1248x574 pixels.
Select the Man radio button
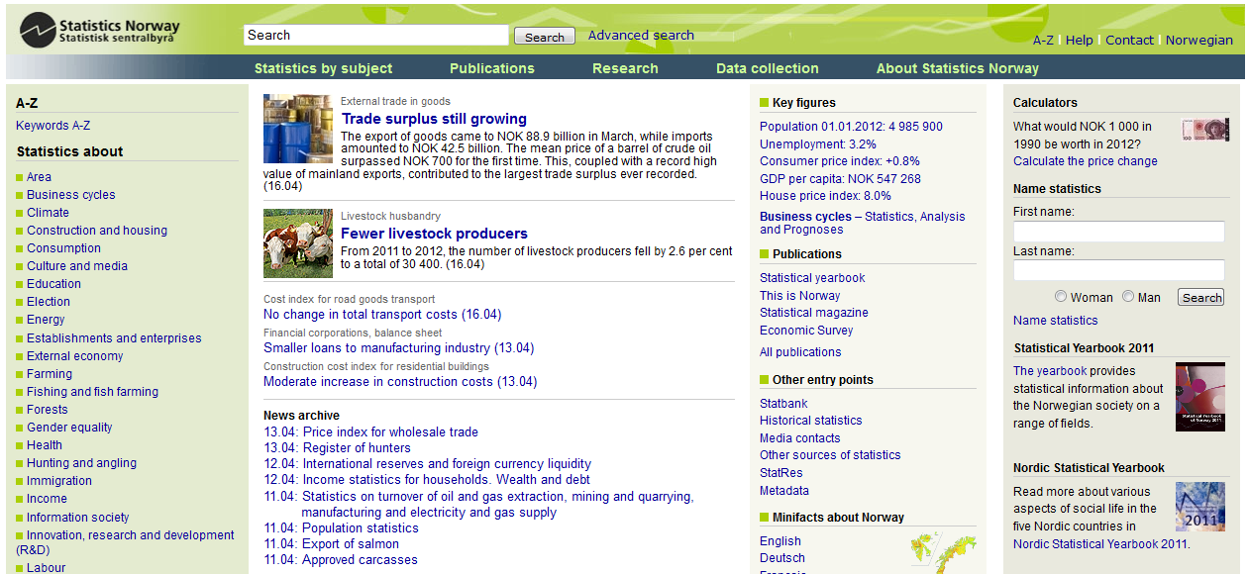pos(1128,297)
